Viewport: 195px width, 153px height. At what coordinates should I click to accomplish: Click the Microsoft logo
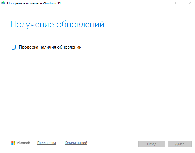click(21, 143)
